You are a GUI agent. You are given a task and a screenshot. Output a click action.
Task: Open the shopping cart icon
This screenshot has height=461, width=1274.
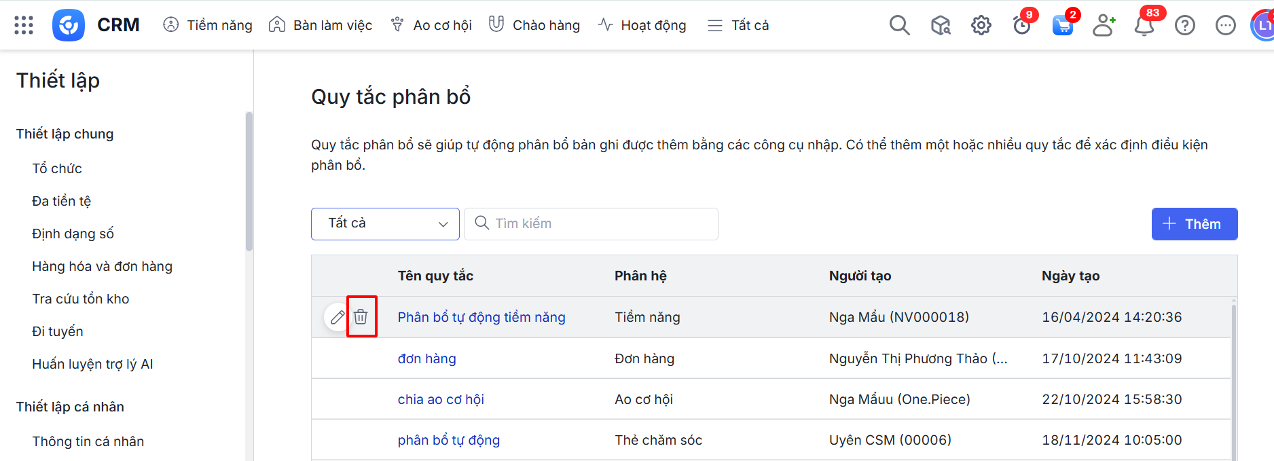pyautogui.click(x=1062, y=26)
